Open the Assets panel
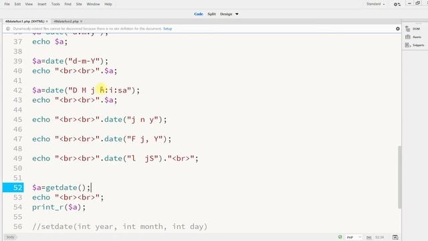 click(x=413, y=37)
